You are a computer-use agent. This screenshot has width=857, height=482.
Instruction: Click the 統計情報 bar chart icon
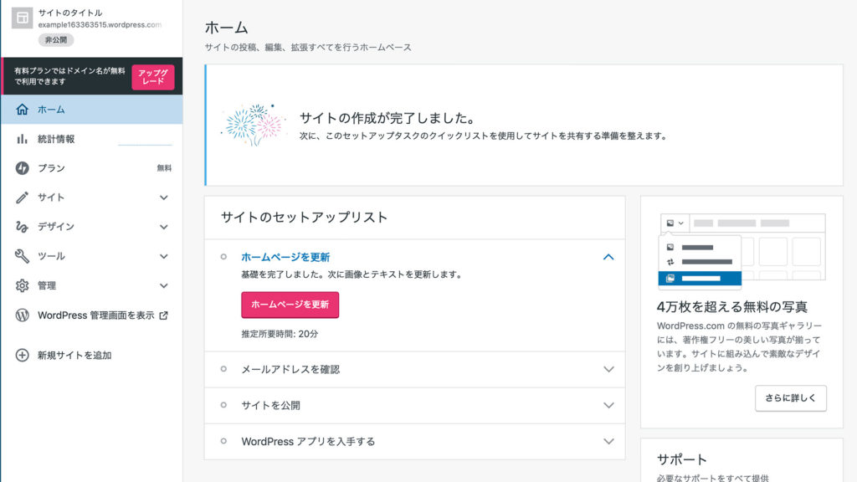(x=22, y=139)
